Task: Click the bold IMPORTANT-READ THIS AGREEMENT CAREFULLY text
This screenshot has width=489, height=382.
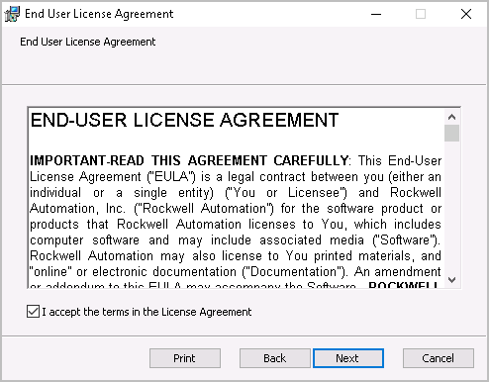Action: point(189,160)
